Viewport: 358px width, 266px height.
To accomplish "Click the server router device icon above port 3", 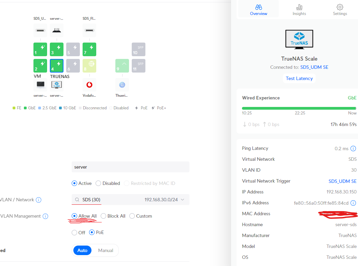I will [57, 30].
